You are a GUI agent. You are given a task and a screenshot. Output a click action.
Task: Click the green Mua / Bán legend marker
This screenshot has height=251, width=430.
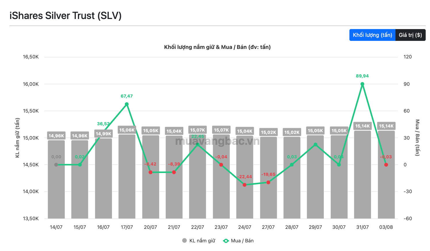(x=226, y=241)
